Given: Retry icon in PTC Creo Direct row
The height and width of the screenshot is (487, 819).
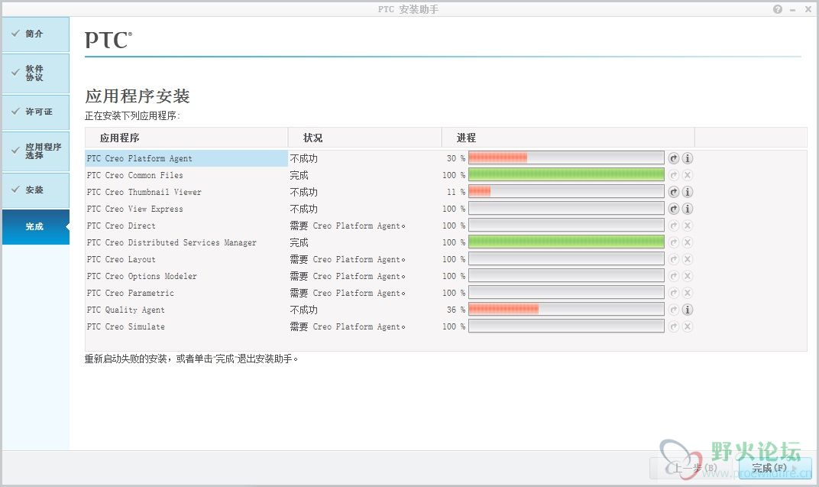Looking at the screenshot, I should (x=674, y=226).
